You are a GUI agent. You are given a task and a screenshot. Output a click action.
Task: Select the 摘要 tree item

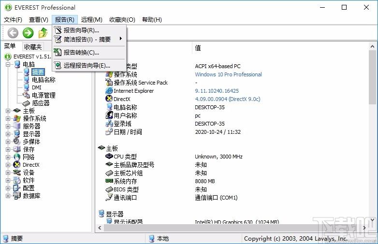(x=38, y=72)
